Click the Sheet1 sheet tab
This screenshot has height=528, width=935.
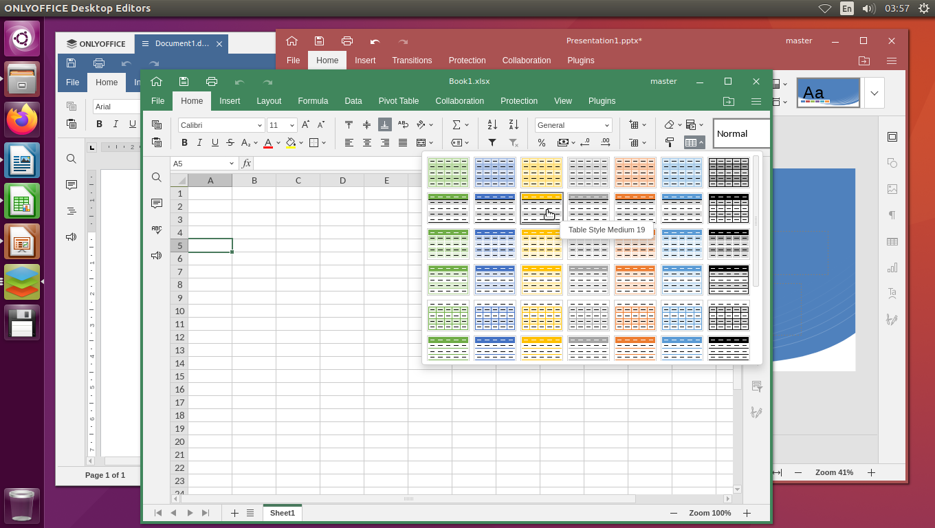pos(283,513)
